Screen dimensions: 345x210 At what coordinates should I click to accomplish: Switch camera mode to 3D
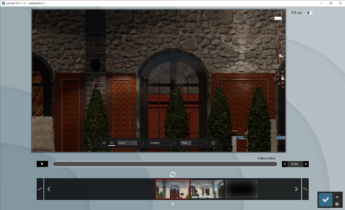pyautogui.click(x=104, y=143)
